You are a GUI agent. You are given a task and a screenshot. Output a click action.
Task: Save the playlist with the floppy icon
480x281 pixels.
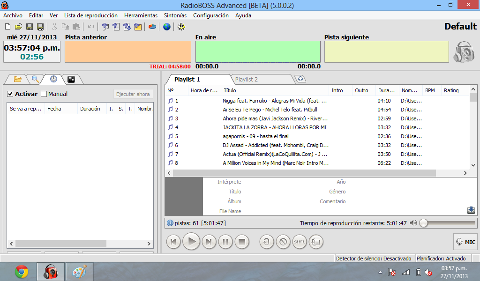[30, 27]
